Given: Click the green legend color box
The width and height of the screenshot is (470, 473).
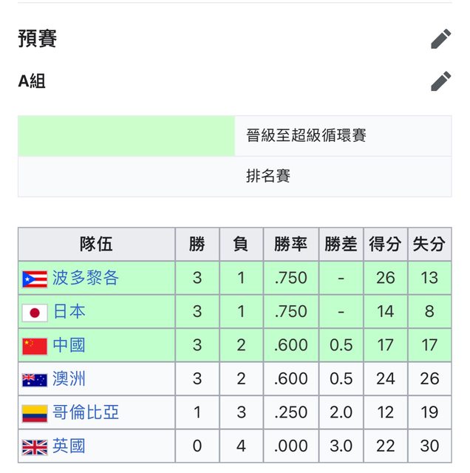Looking at the screenshot, I should pyautogui.click(x=126, y=136).
